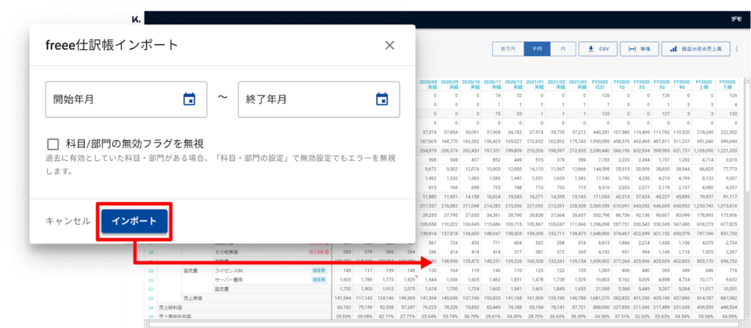
Task: Click the 固定費 tag on the ライセンス料 row
Action: coord(320,270)
